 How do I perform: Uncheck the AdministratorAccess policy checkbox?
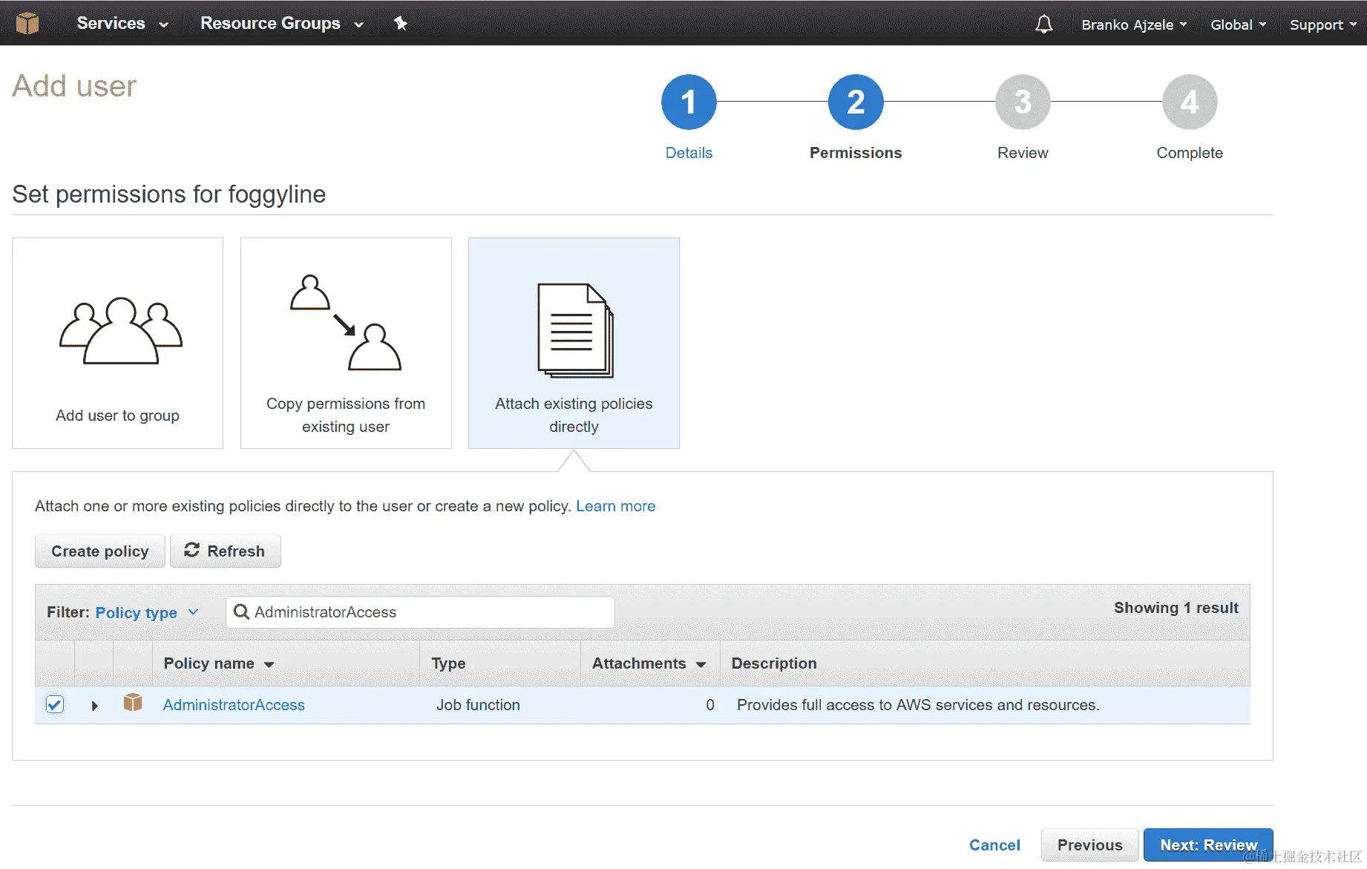[55, 704]
